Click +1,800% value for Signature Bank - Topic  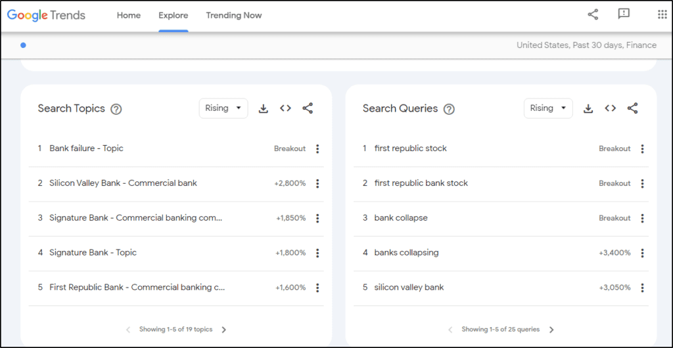290,253
